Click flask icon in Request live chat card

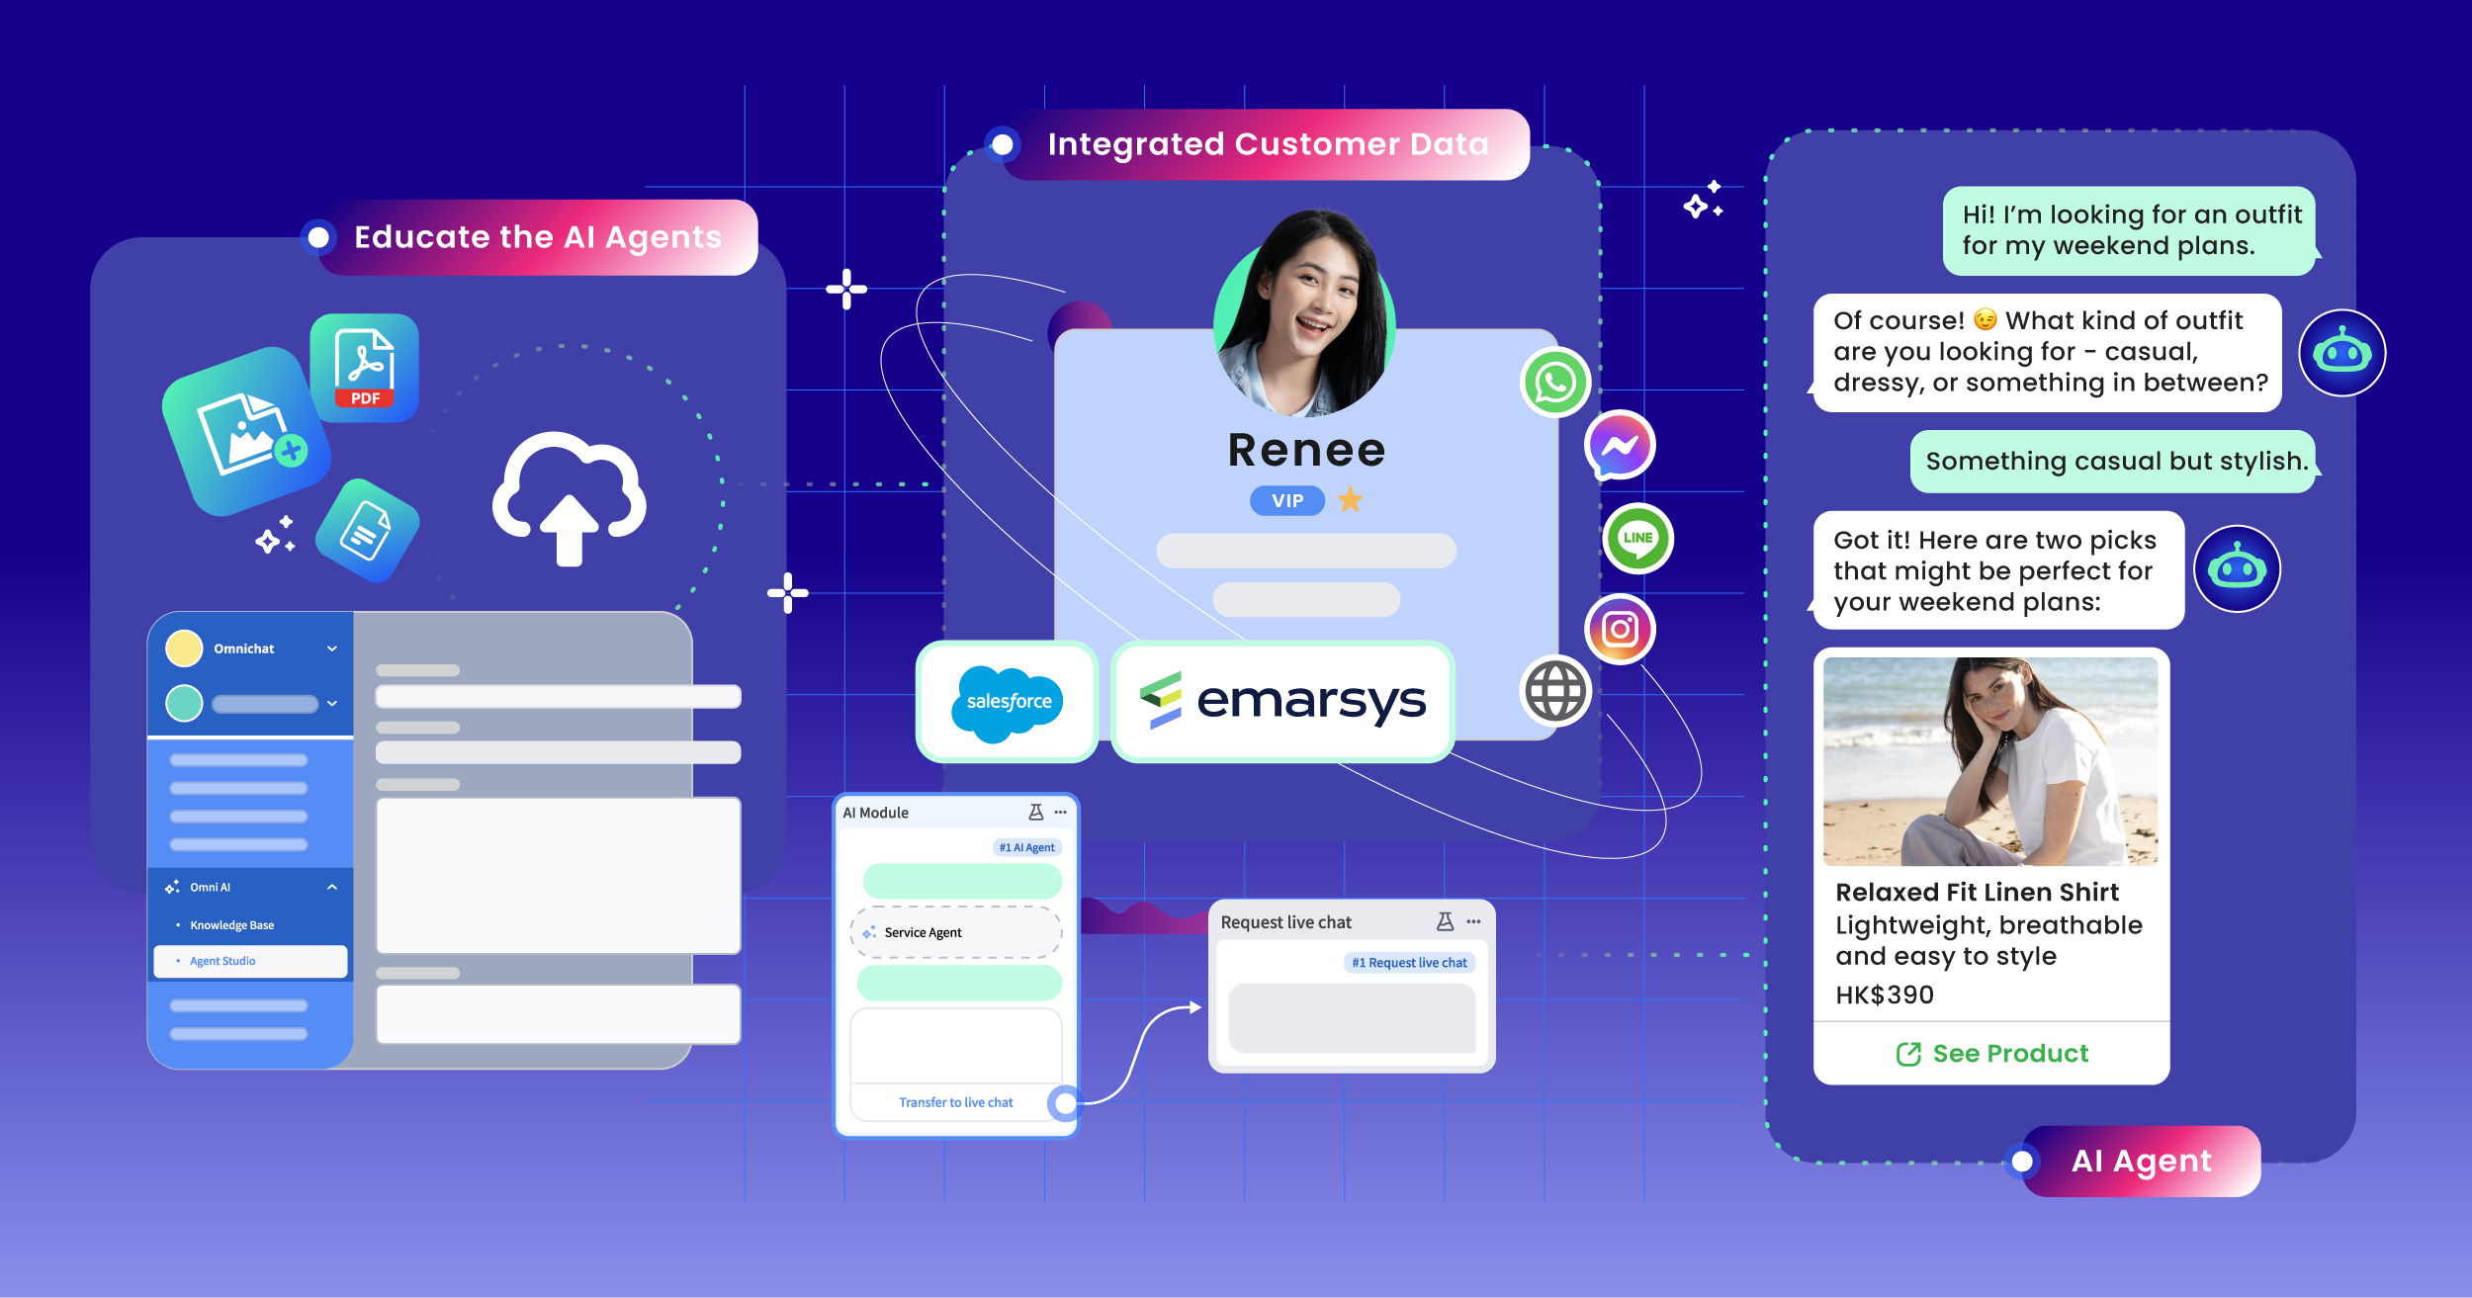1445,921
